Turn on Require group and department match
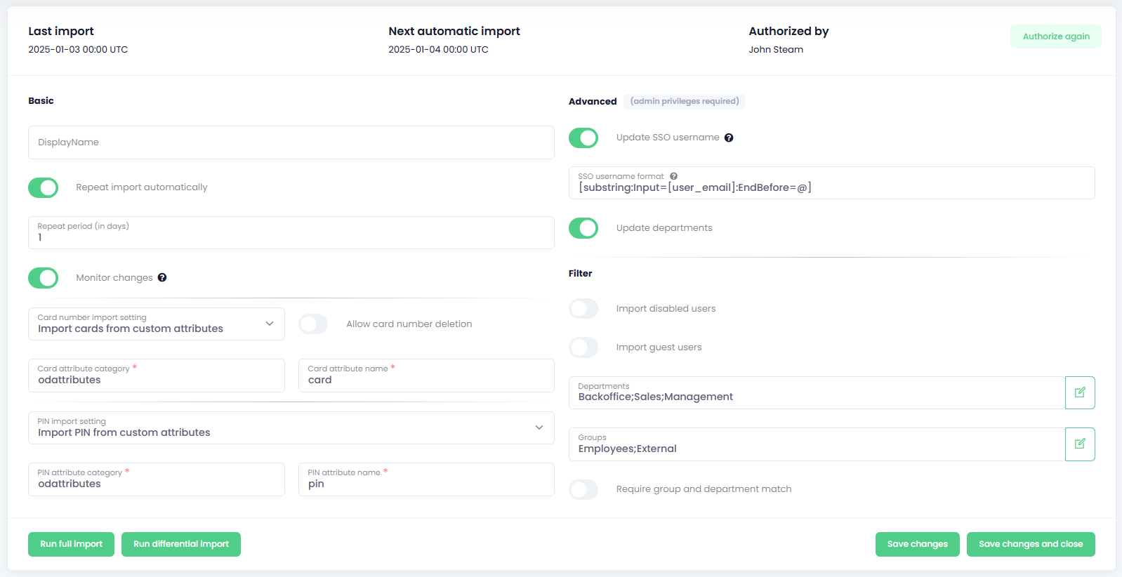 pos(583,489)
